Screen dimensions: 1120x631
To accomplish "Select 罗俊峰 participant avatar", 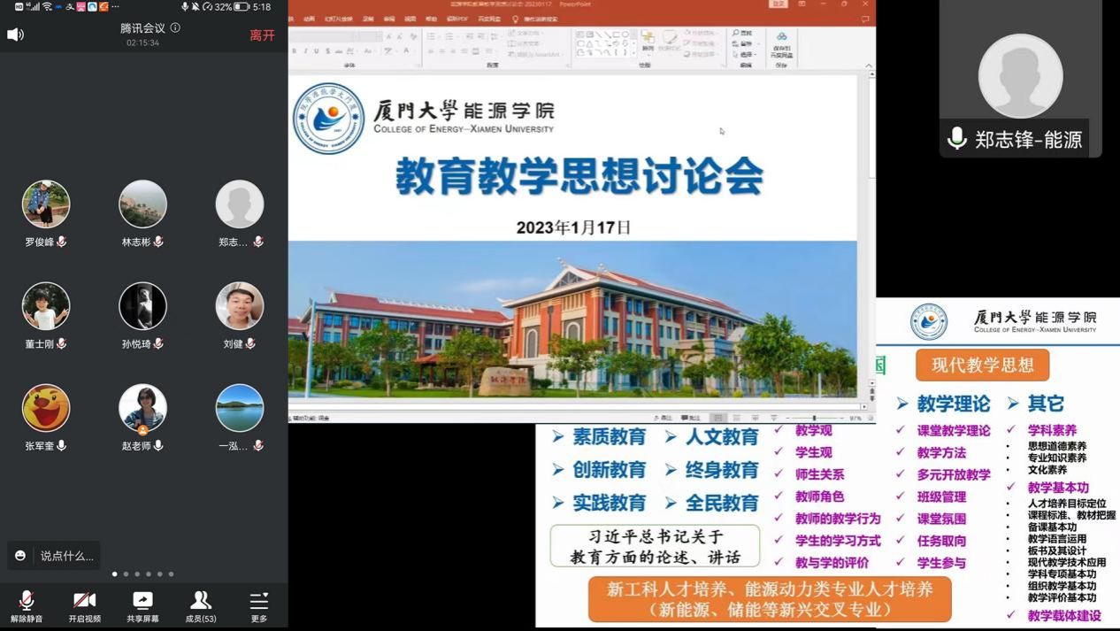I will pyautogui.click(x=46, y=204).
